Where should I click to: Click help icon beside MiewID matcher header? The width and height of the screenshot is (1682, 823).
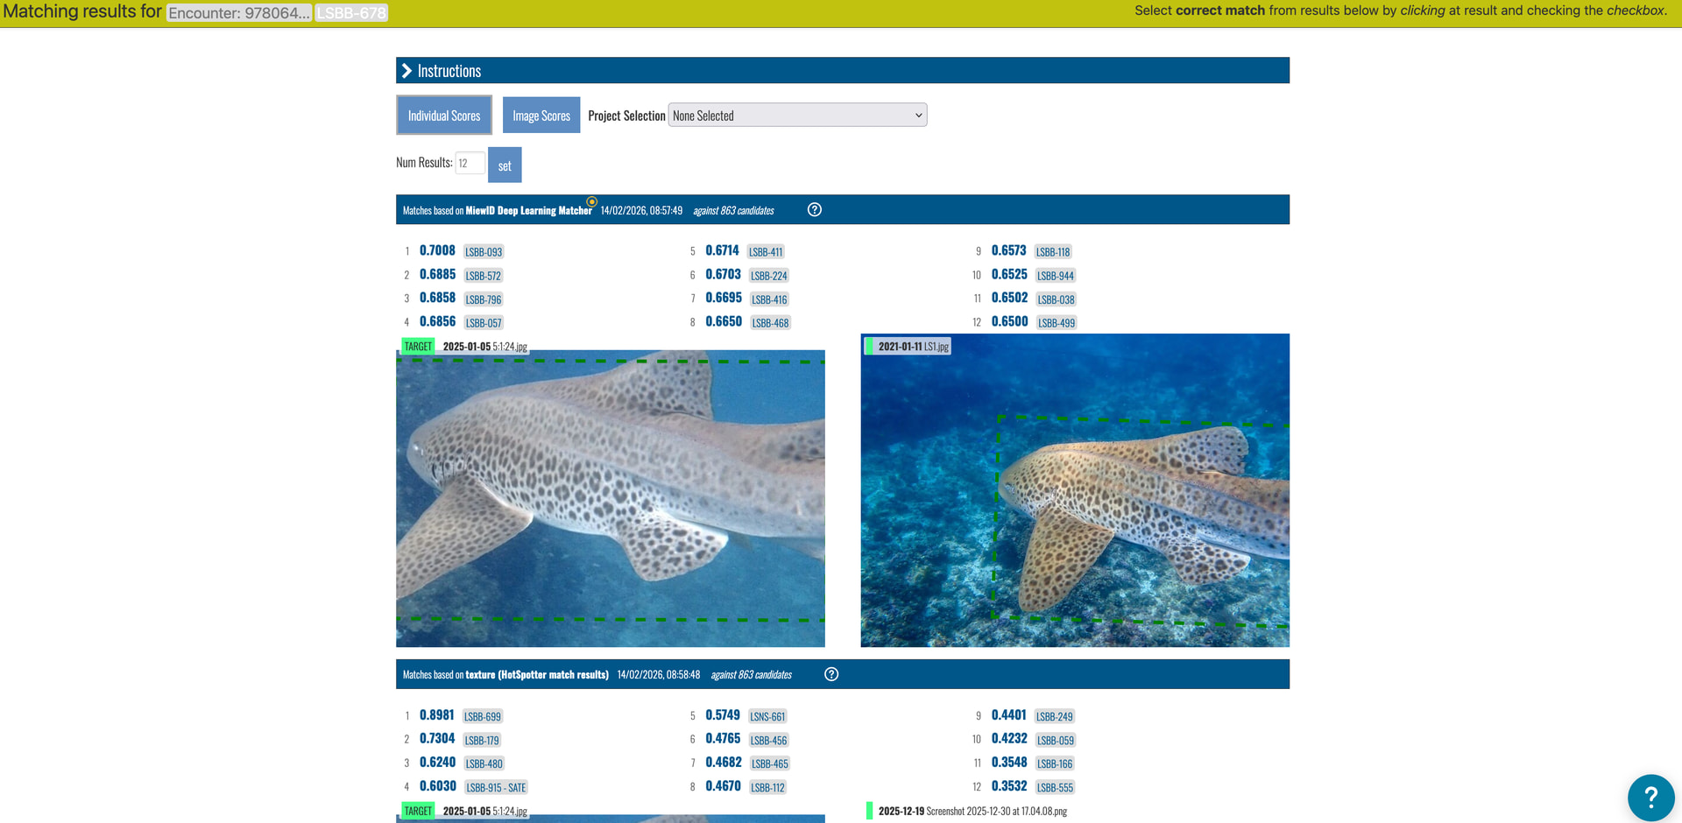point(814,210)
